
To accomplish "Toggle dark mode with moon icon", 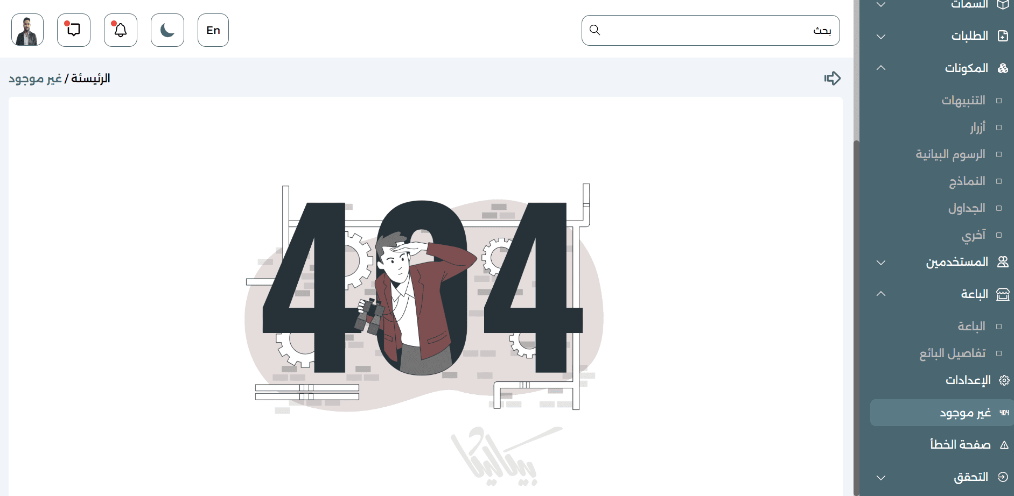I will [x=167, y=30].
